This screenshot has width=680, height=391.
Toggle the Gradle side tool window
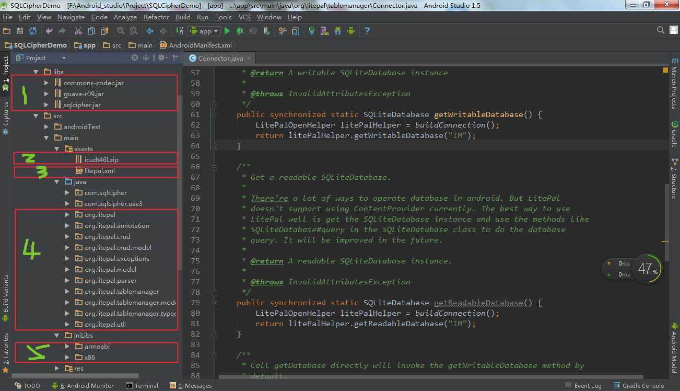click(x=674, y=134)
